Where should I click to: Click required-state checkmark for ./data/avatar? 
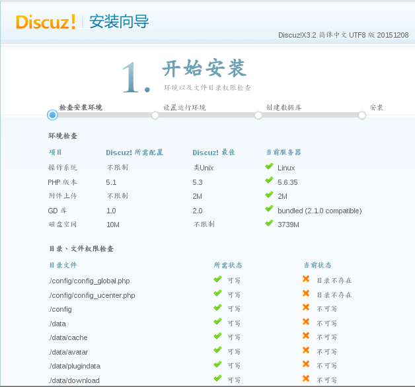217,350
